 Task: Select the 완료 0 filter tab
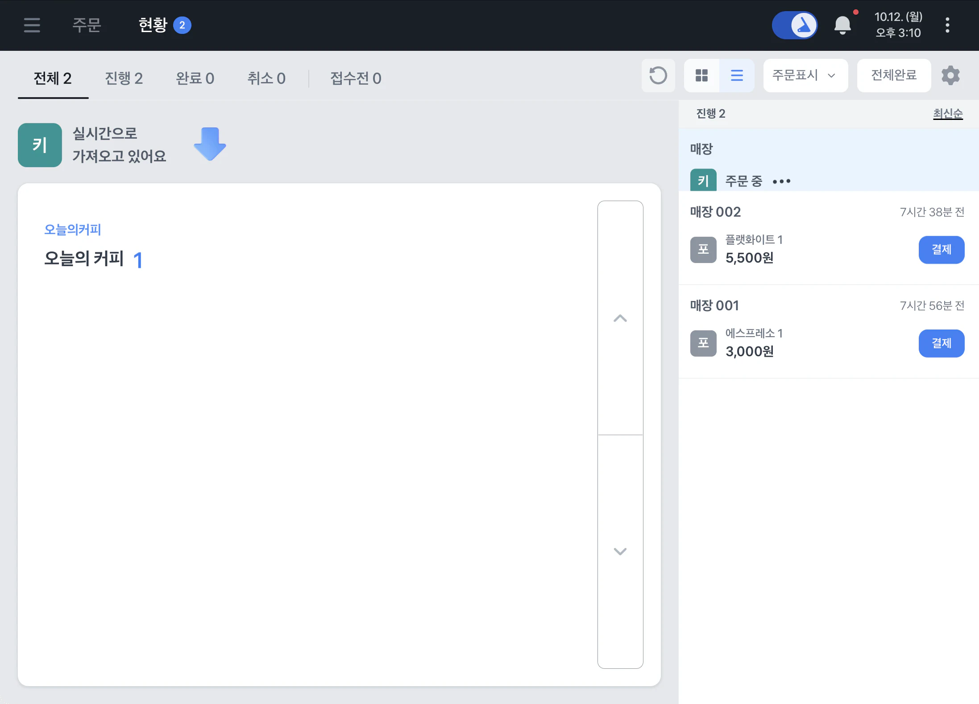point(195,78)
